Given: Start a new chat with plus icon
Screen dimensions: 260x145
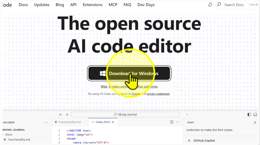Looking at the screenshot, I should [255, 122].
